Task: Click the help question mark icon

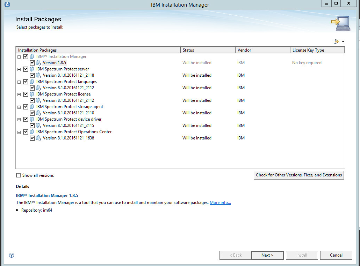Action: [12, 255]
